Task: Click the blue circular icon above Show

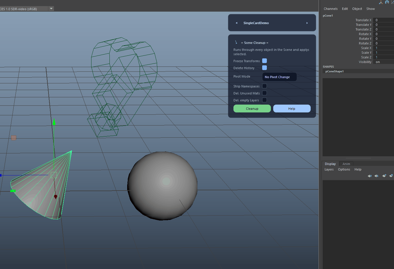Action: pos(387,2)
